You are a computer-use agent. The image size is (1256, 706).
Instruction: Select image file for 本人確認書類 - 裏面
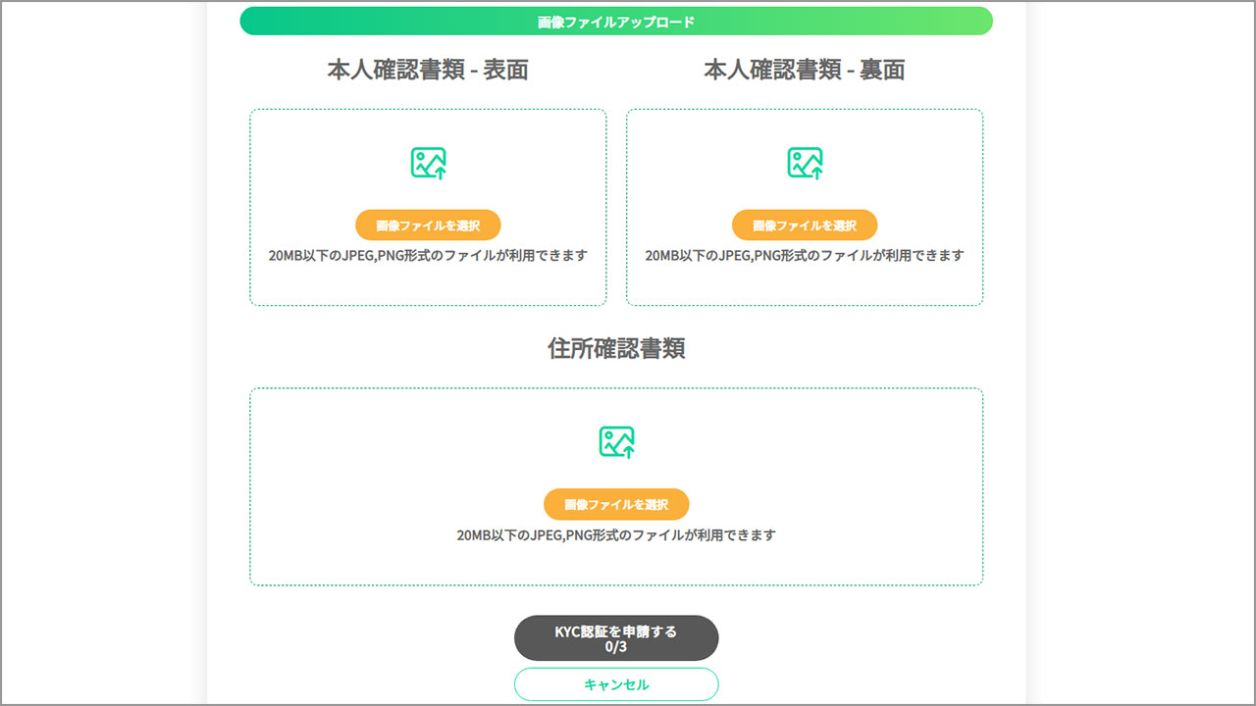(805, 225)
